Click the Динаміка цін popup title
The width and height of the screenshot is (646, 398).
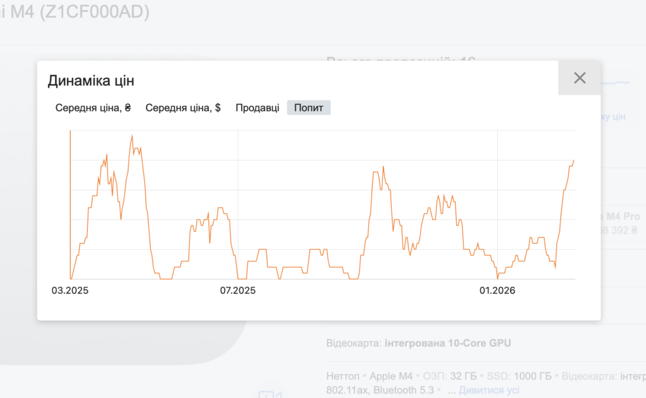[91, 81]
